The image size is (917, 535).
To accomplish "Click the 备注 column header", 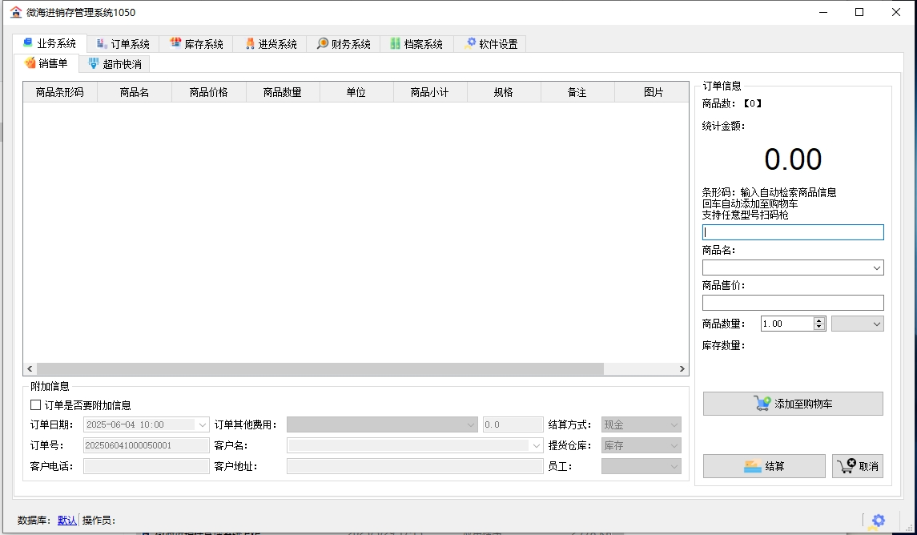I will (577, 92).
